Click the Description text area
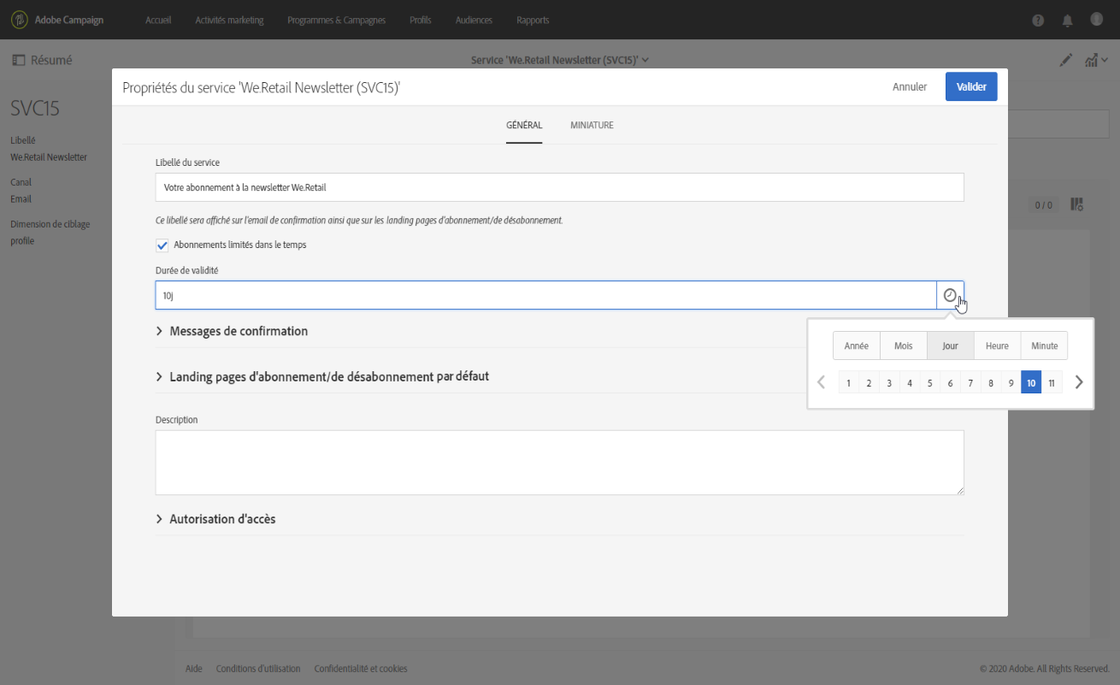 (x=559, y=462)
